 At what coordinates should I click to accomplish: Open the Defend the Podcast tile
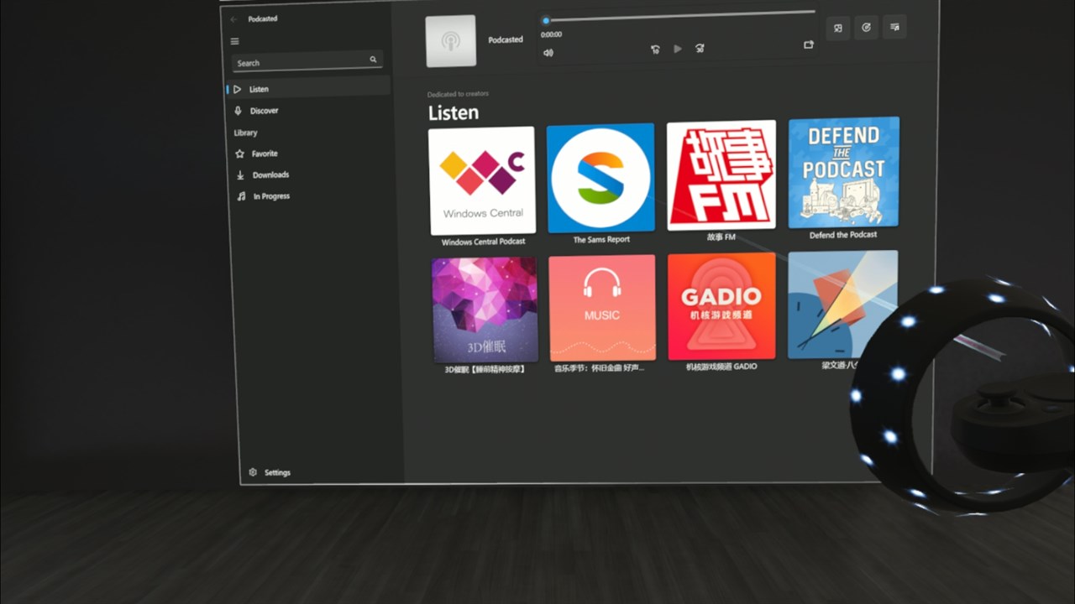[x=844, y=172]
